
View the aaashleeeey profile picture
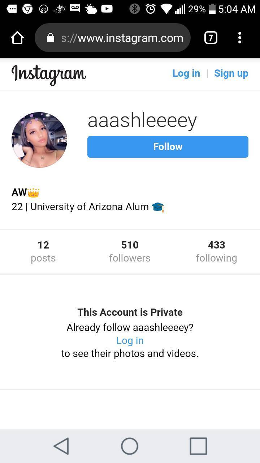coord(39,140)
